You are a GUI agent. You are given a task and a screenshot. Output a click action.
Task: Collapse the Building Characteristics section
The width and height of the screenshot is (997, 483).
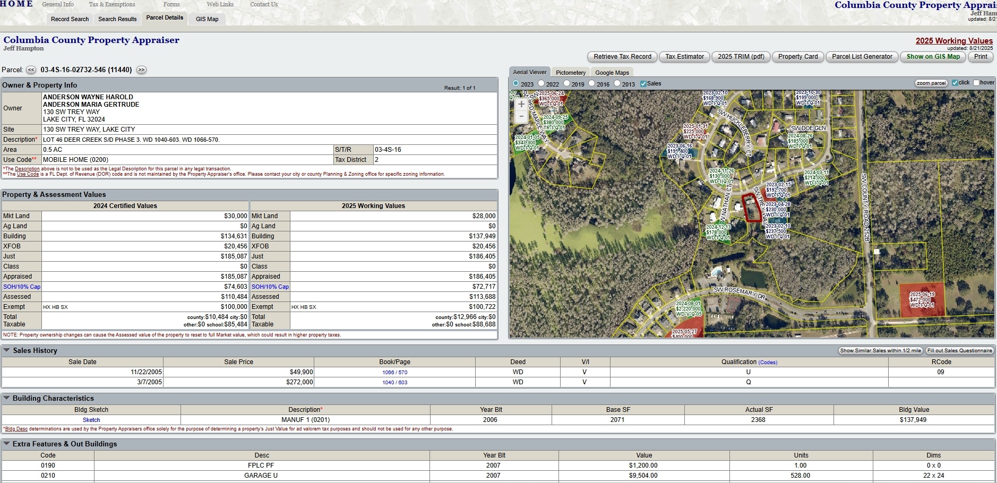tap(6, 398)
